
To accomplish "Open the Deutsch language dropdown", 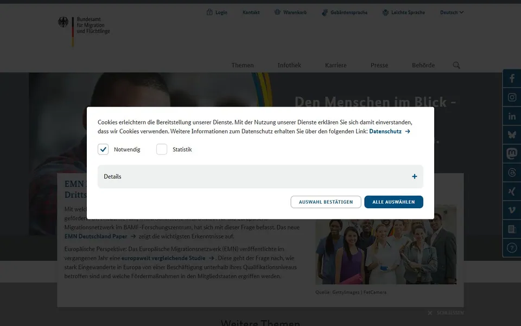I will click(x=452, y=12).
